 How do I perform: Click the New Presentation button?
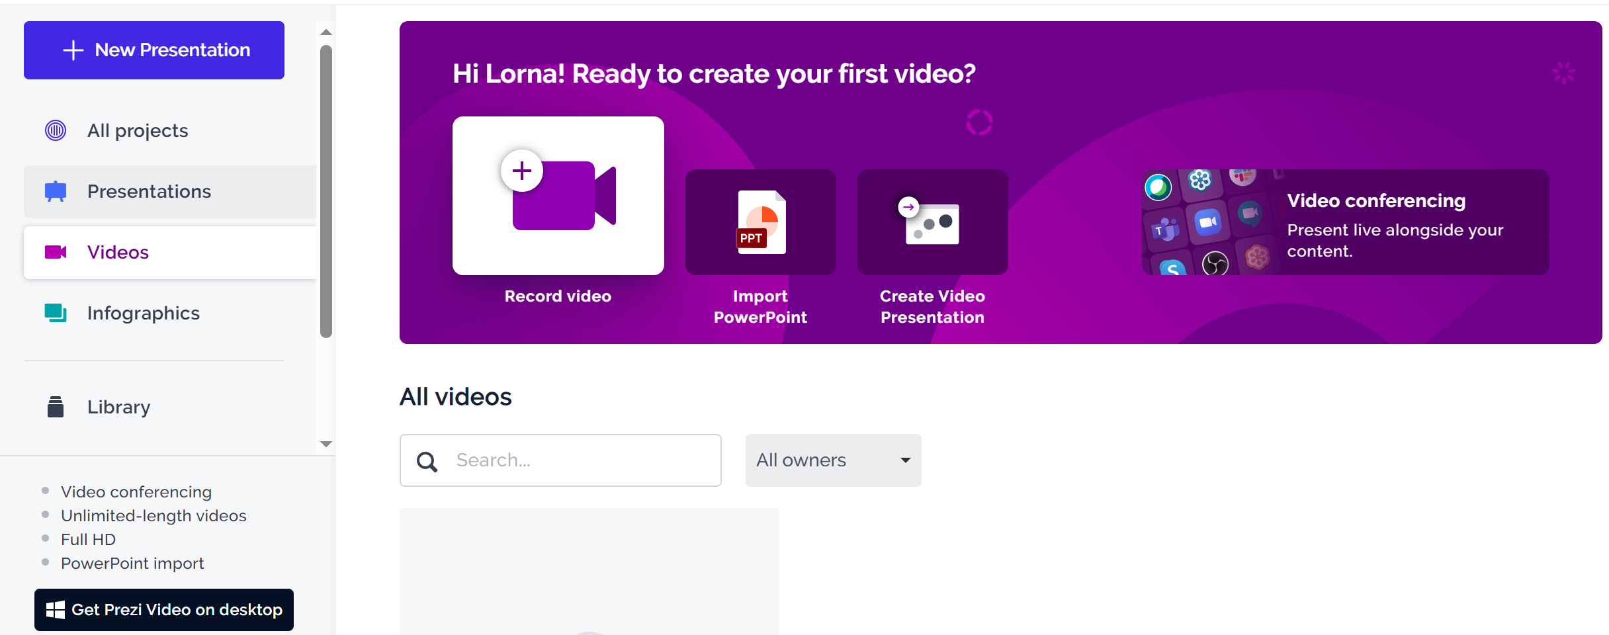(x=154, y=50)
